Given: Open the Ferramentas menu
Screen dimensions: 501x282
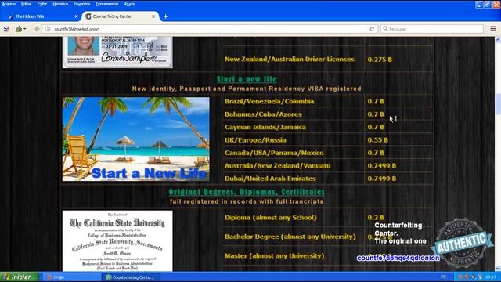Looking at the screenshot, I should tap(107, 4).
